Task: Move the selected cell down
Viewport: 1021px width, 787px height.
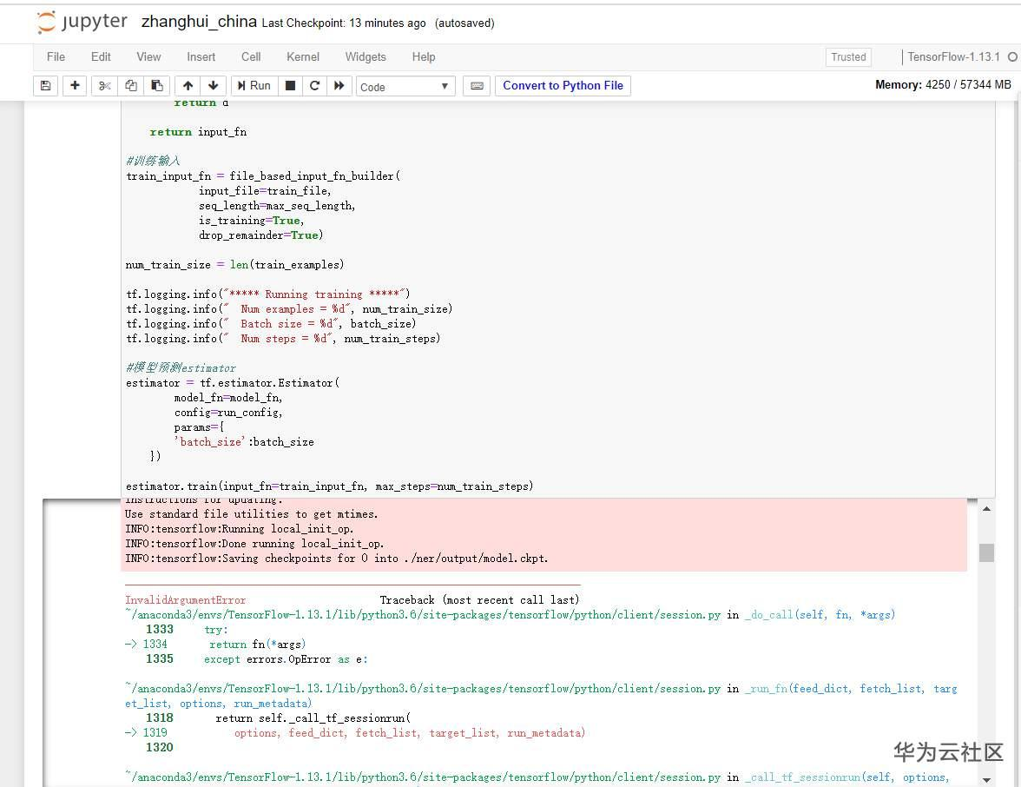Action: tap(213, 86)
